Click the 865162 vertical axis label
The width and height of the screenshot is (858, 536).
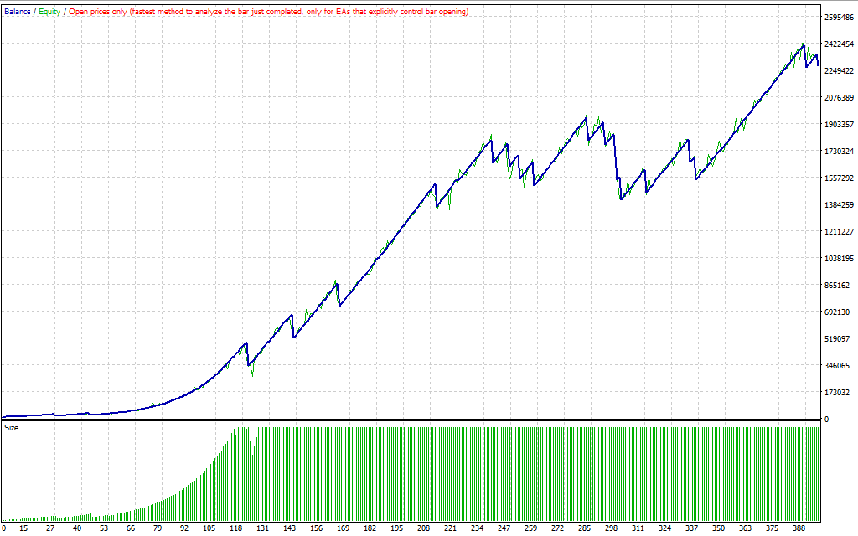pos(838,286)
